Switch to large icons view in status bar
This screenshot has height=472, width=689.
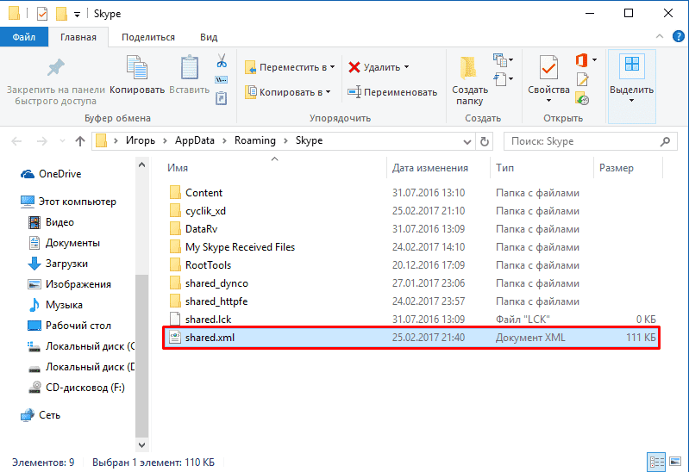675,462
